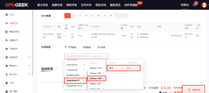The height and width of the screenshot is (93, 209).
Task: Pick the Ollama-1.5B framework version
Action: point(97,68)
